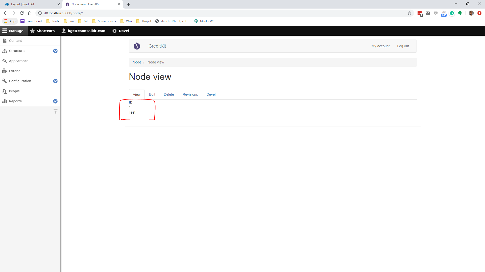
Task: Switch to the Edit tab
Action: coord(152,94)
